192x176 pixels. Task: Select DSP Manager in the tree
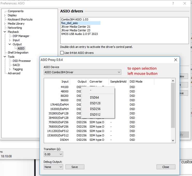(21, 36)
